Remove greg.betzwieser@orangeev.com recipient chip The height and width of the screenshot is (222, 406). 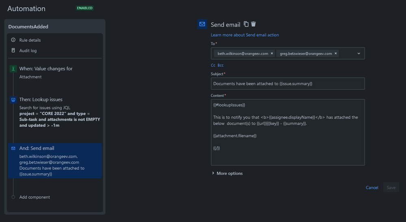click(336, 53)
